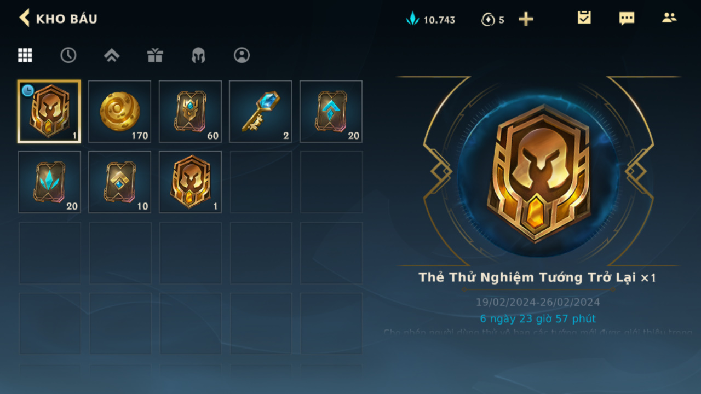Image resolution: width=701 pixels, height=394 pixels.
Task: Switch to the champion helmet filter tab
Action: 198,55
